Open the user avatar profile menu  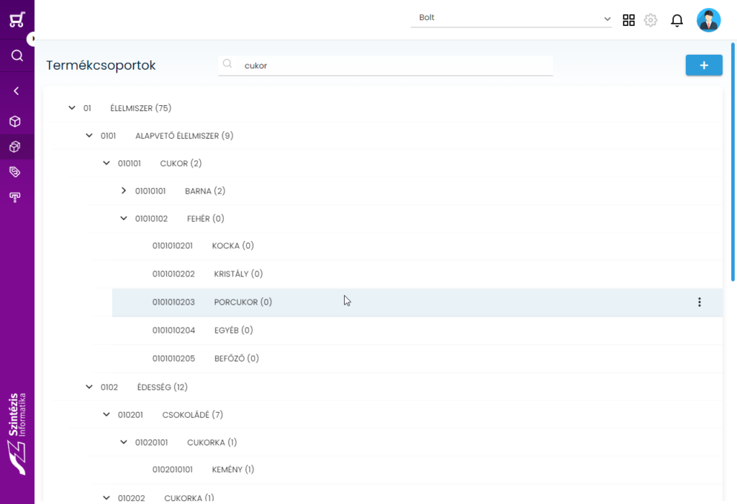tap(708, 20)
